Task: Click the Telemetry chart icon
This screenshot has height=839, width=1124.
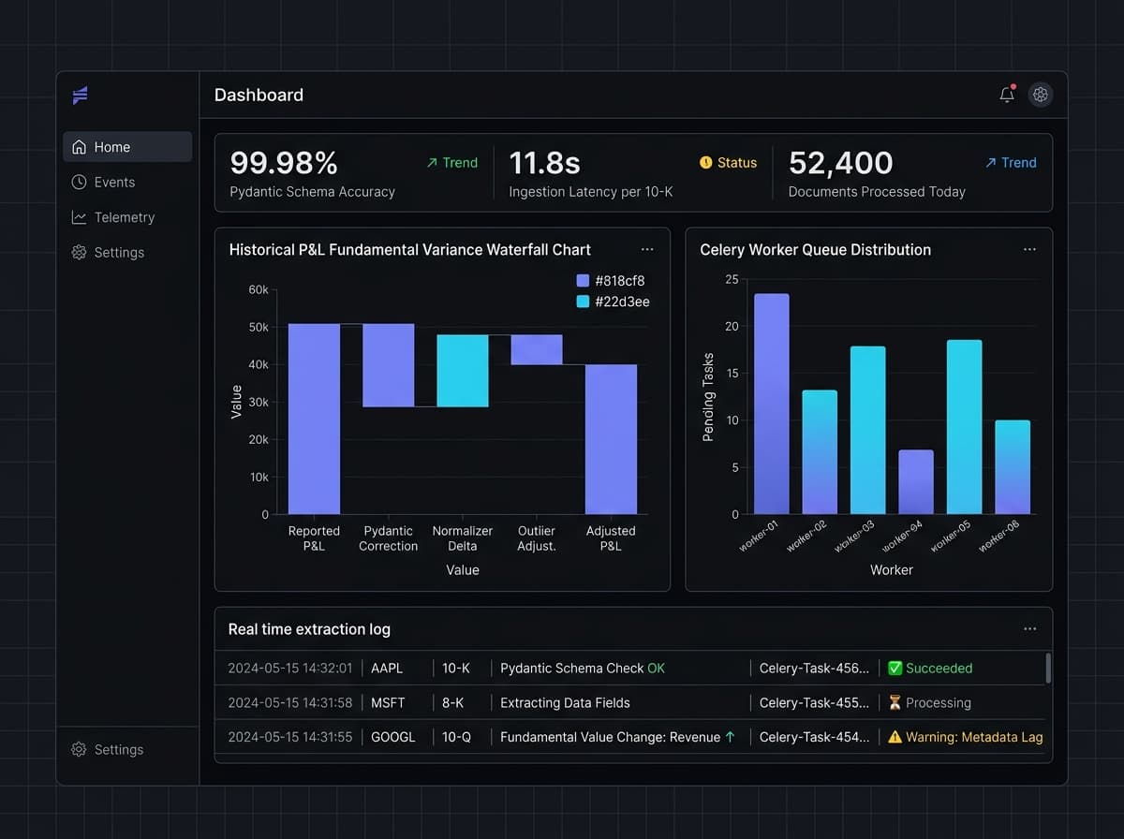Action: [x=80, y=217]
